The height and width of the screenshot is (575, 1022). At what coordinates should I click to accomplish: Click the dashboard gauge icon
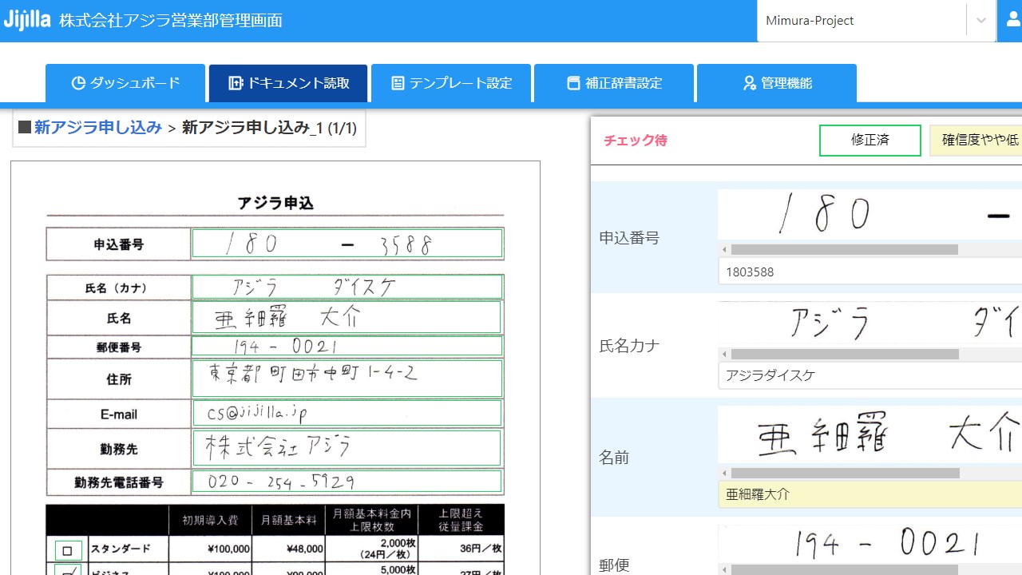[x=78, y=83]
